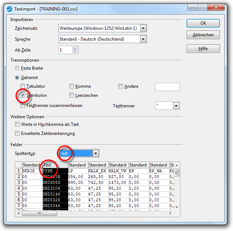Enable the Komma separator checkbox

(71, 86)
